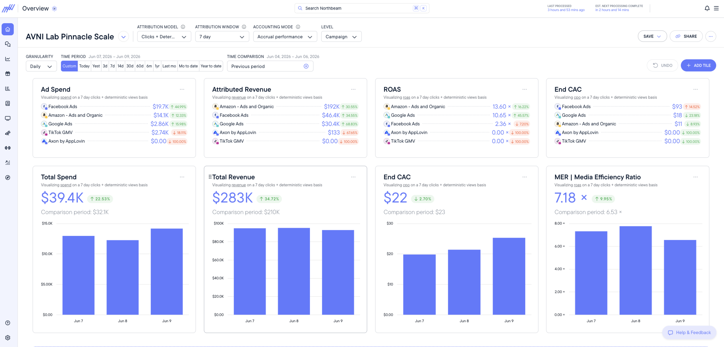
Task: Click the Attribution Model info icon
Action: pyautogui.click(x=183, y=27)
